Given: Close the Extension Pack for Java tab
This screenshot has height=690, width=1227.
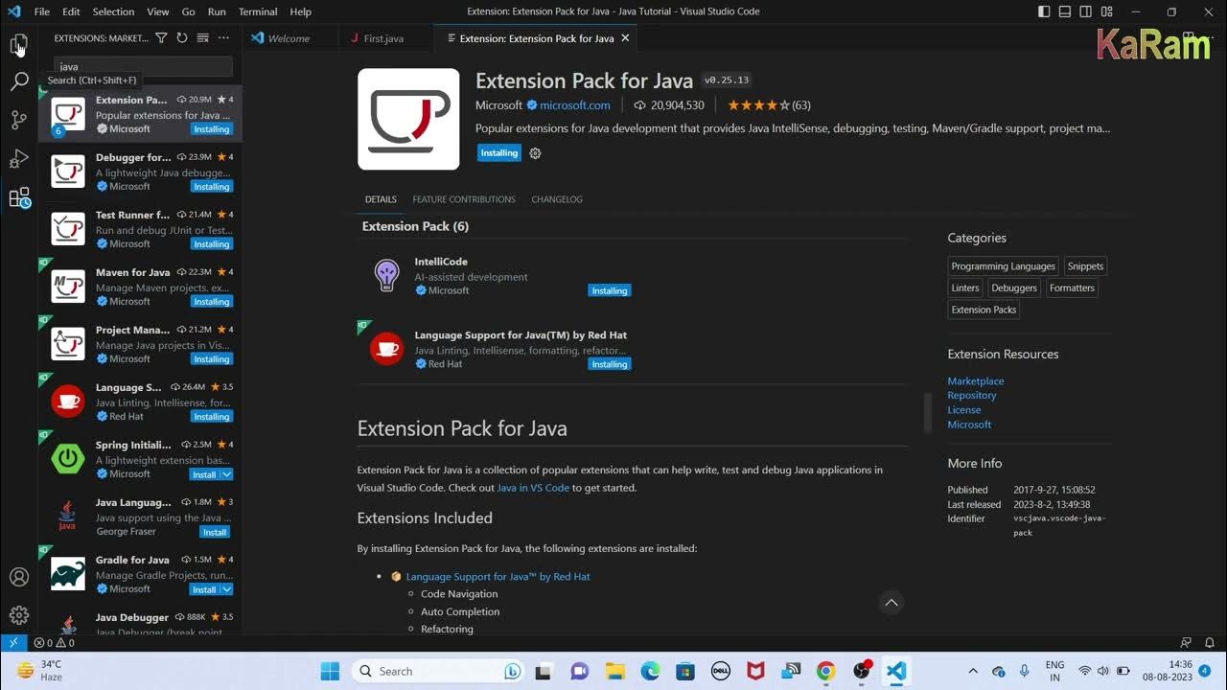Looking at the screenshot, I should click(625, 38).
